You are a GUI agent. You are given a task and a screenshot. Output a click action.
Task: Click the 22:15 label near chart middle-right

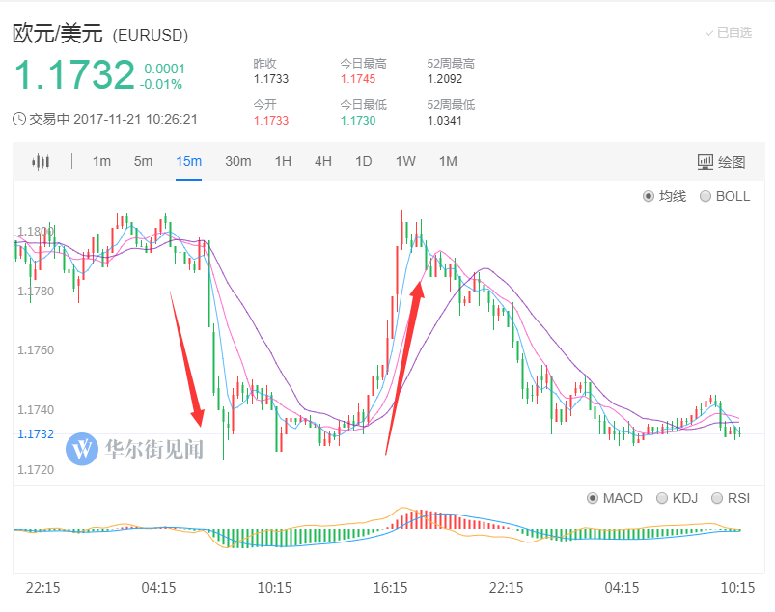click(x=506, y=588)
